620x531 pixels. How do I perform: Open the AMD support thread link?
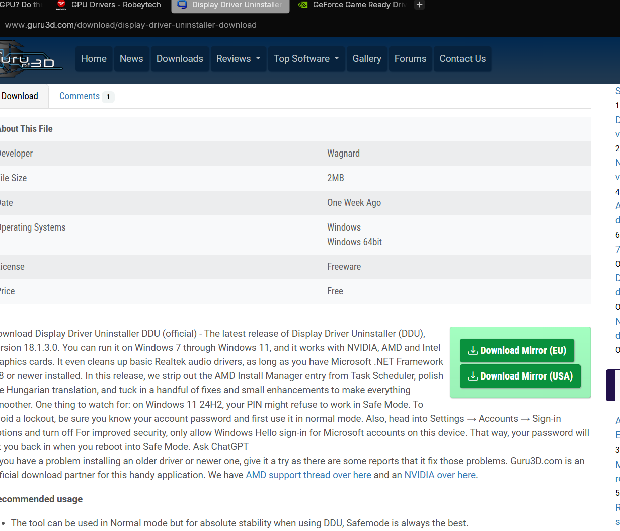click(x=308, y=475)
